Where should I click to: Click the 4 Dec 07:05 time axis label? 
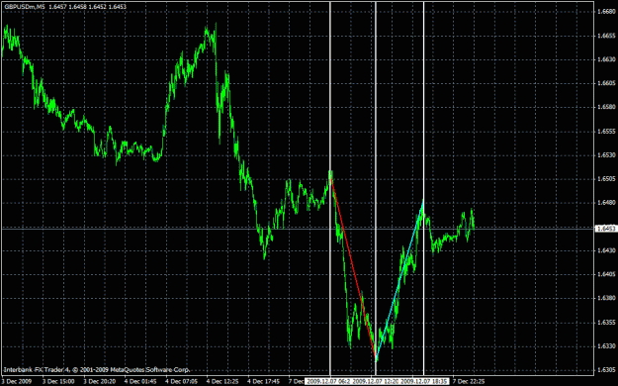(181, 382)
